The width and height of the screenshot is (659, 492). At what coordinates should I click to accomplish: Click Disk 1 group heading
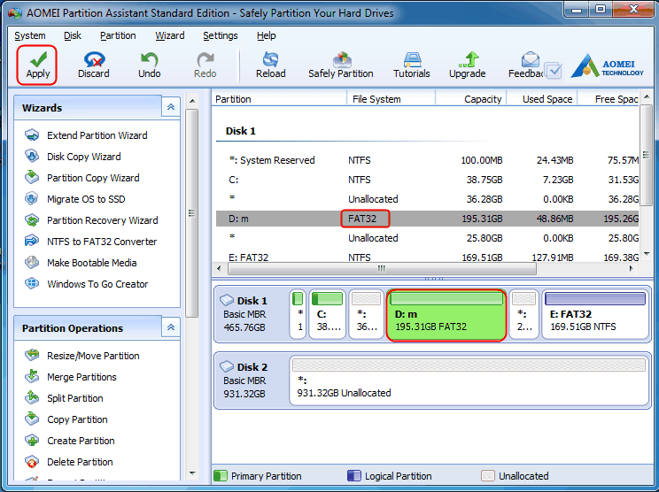(x=240, y=131)
